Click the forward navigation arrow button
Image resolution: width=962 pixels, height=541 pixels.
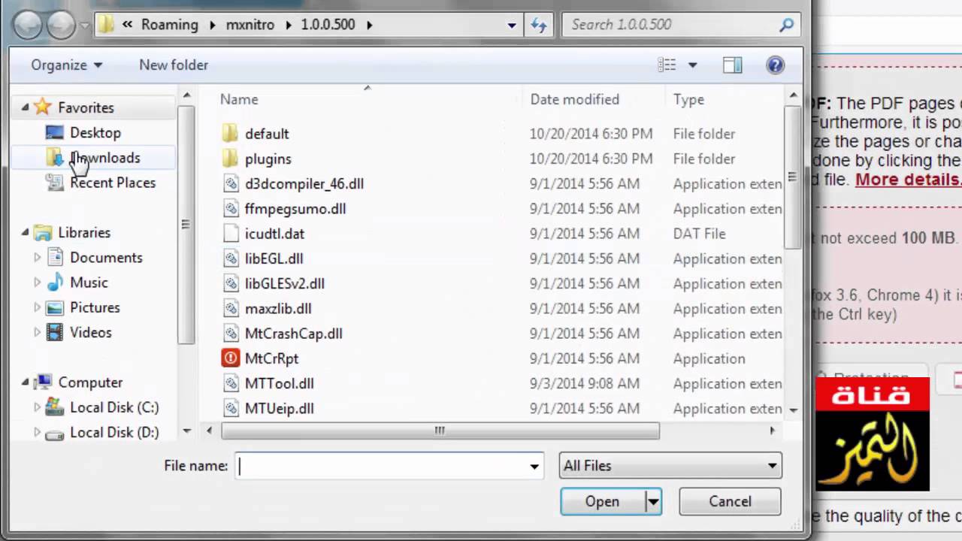pos(61,25)
